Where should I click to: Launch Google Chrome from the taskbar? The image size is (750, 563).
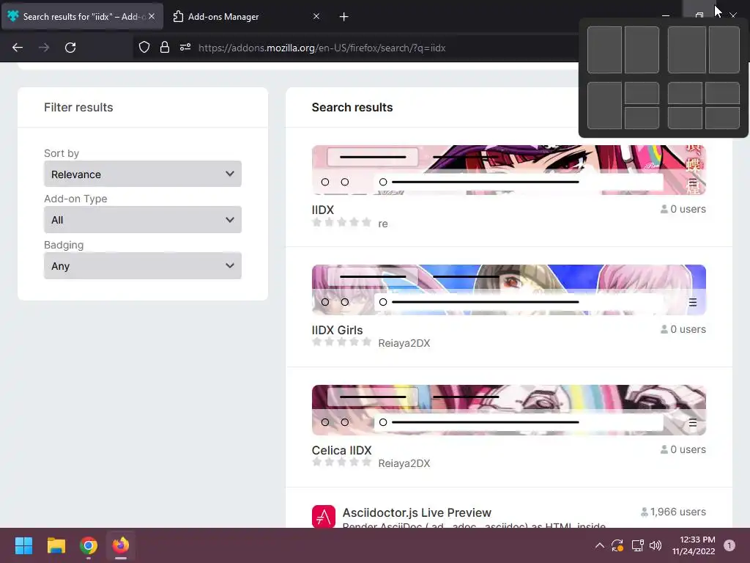click(x=89, y=545)
